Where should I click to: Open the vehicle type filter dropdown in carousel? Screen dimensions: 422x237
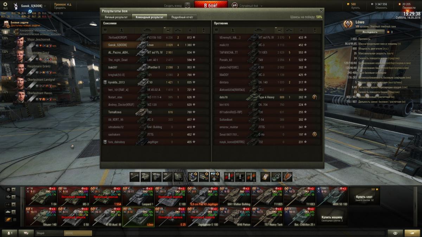point(11,197)
